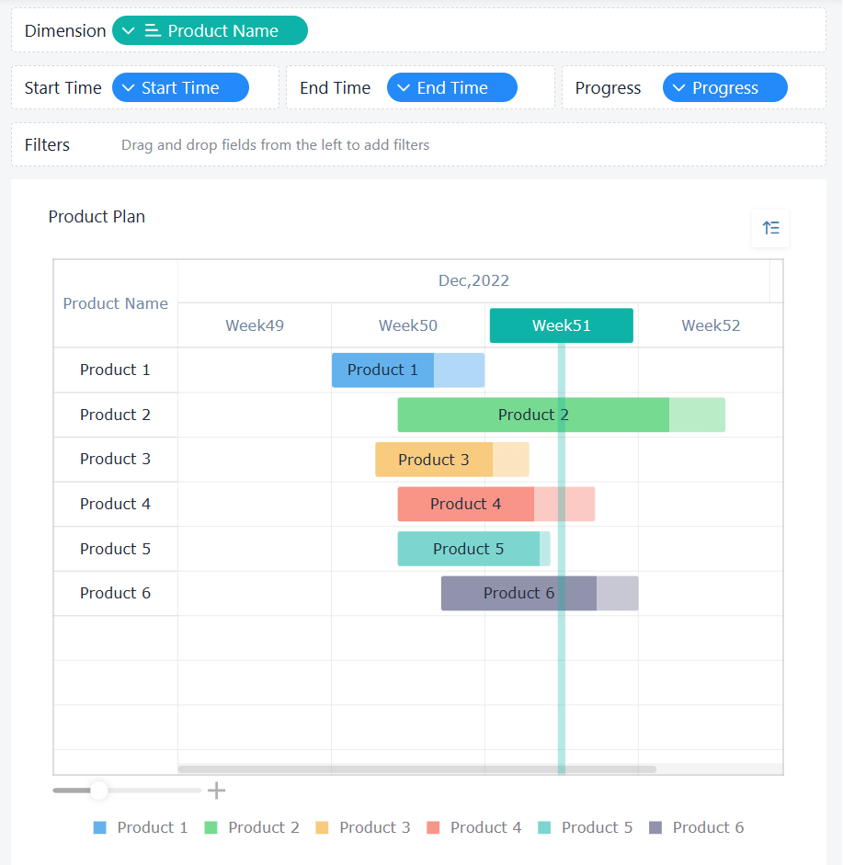Select the Product 3 row label
The height and width of the screenshot is (865, 843).
point(115,459)
